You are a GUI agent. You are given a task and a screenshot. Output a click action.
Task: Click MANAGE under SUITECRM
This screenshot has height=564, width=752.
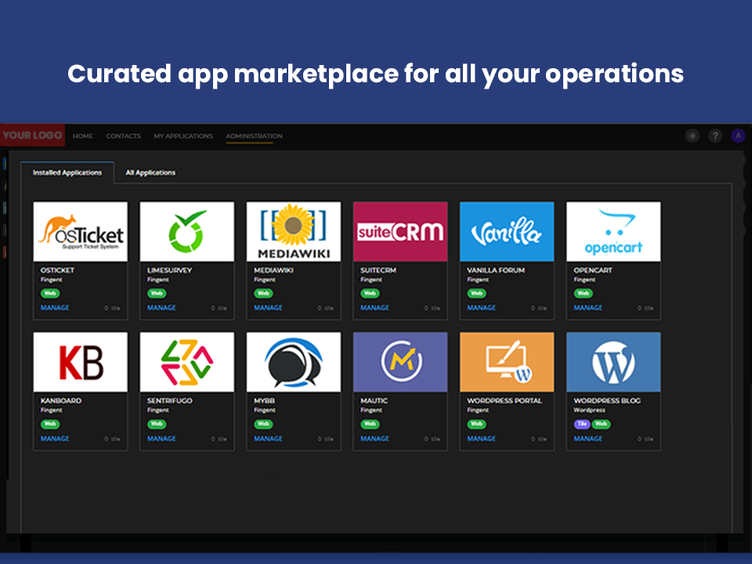pos(374,308)
